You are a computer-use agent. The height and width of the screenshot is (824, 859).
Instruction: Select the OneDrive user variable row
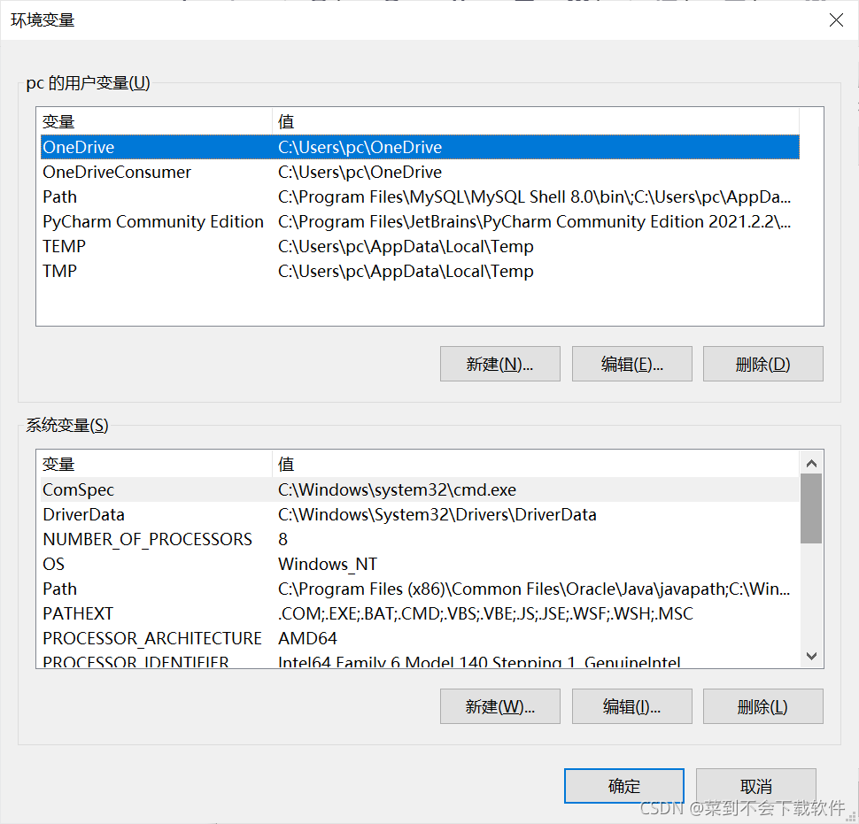click(x=420, y=147)
